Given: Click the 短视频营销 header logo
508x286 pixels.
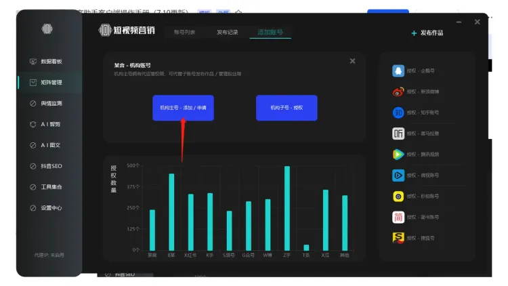Looking at the screenshot, I should click(127, 30).
